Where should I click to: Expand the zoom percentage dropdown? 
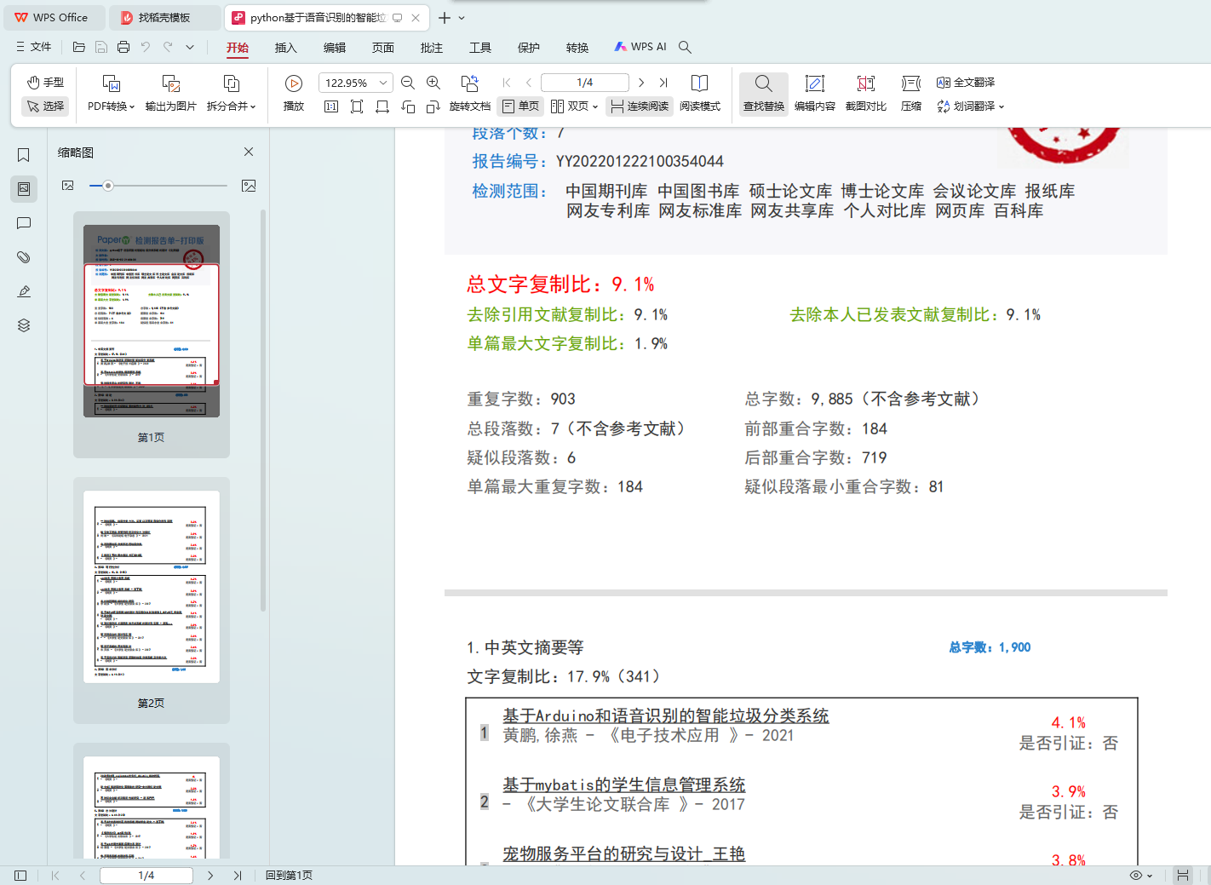click(x=383, y=83)
